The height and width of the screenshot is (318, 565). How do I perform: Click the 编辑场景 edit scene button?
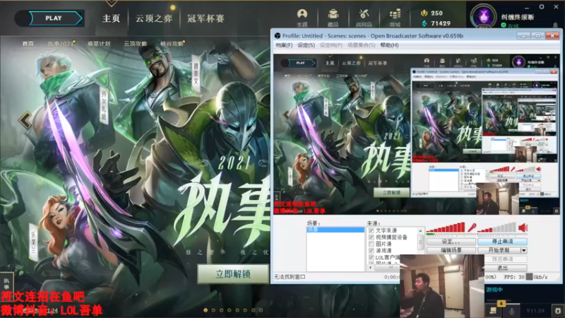(x=451, y=250)
